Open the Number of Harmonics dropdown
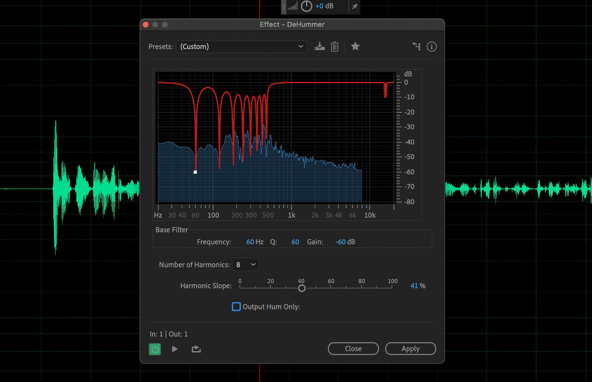Image resolution: width=592 pixels, height=382 pixels. [x=245, y=264]
